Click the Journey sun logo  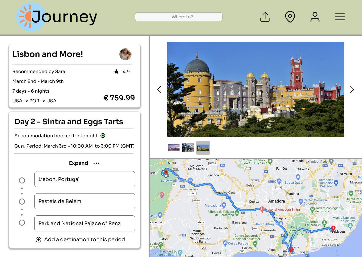coord(28,17)
